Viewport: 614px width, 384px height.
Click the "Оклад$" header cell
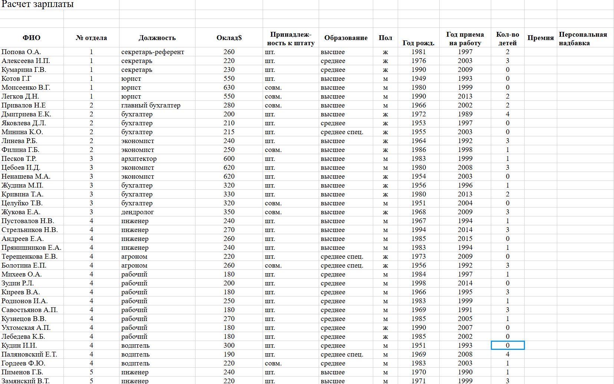click(x=229, y=38)
